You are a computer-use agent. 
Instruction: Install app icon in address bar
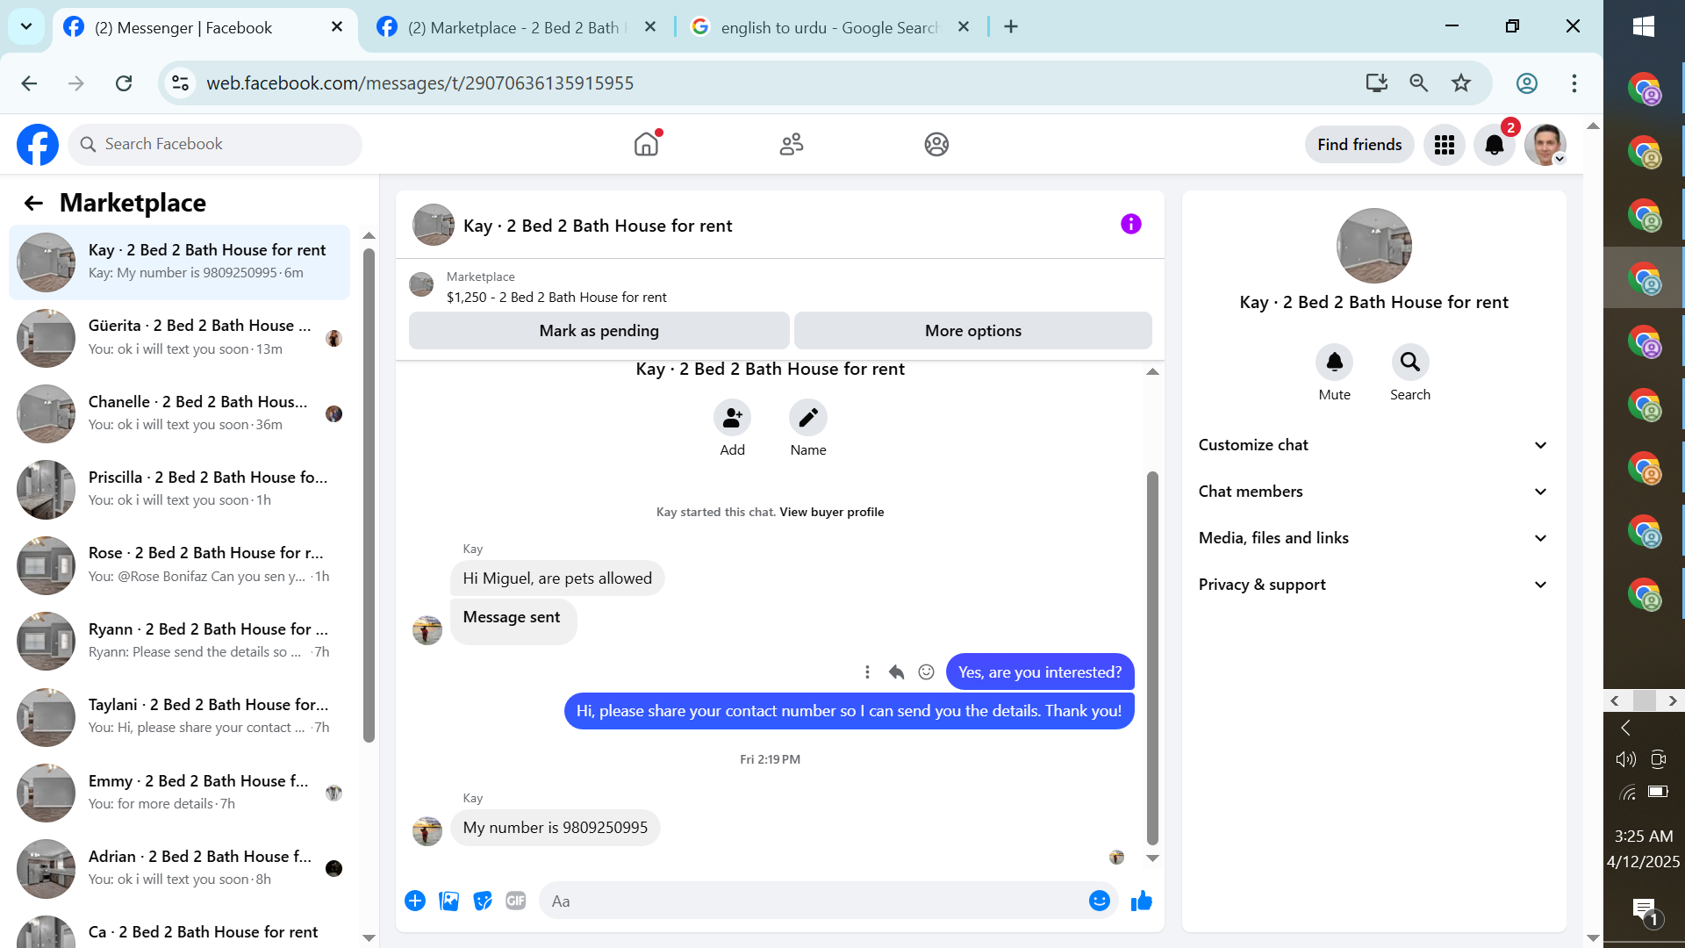pos(1376,83)
